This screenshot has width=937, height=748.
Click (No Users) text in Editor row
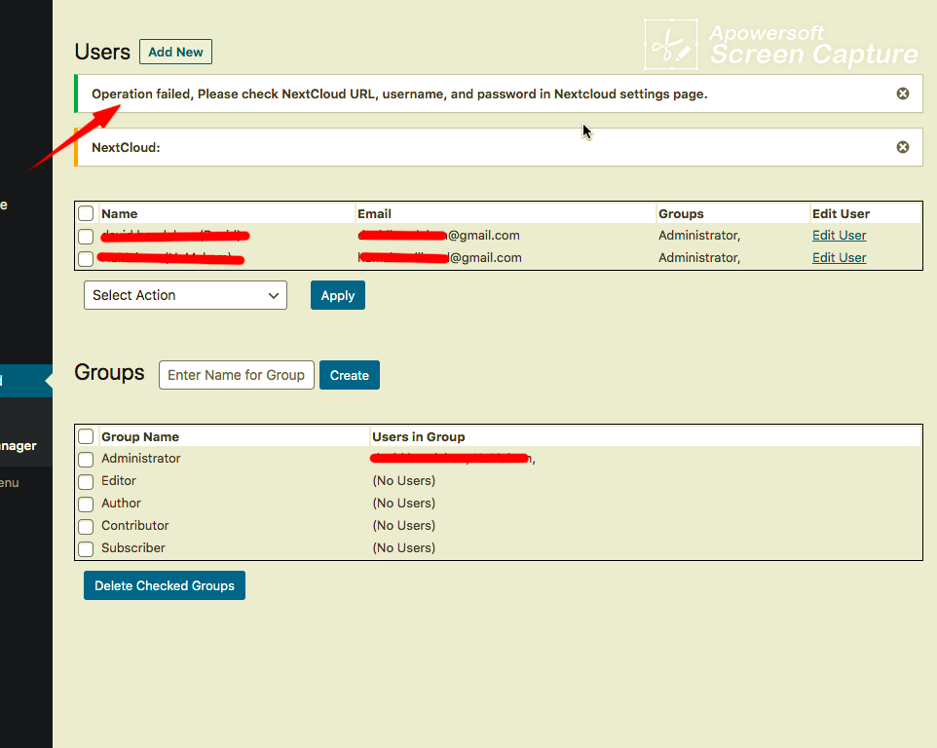pos(404,480)
